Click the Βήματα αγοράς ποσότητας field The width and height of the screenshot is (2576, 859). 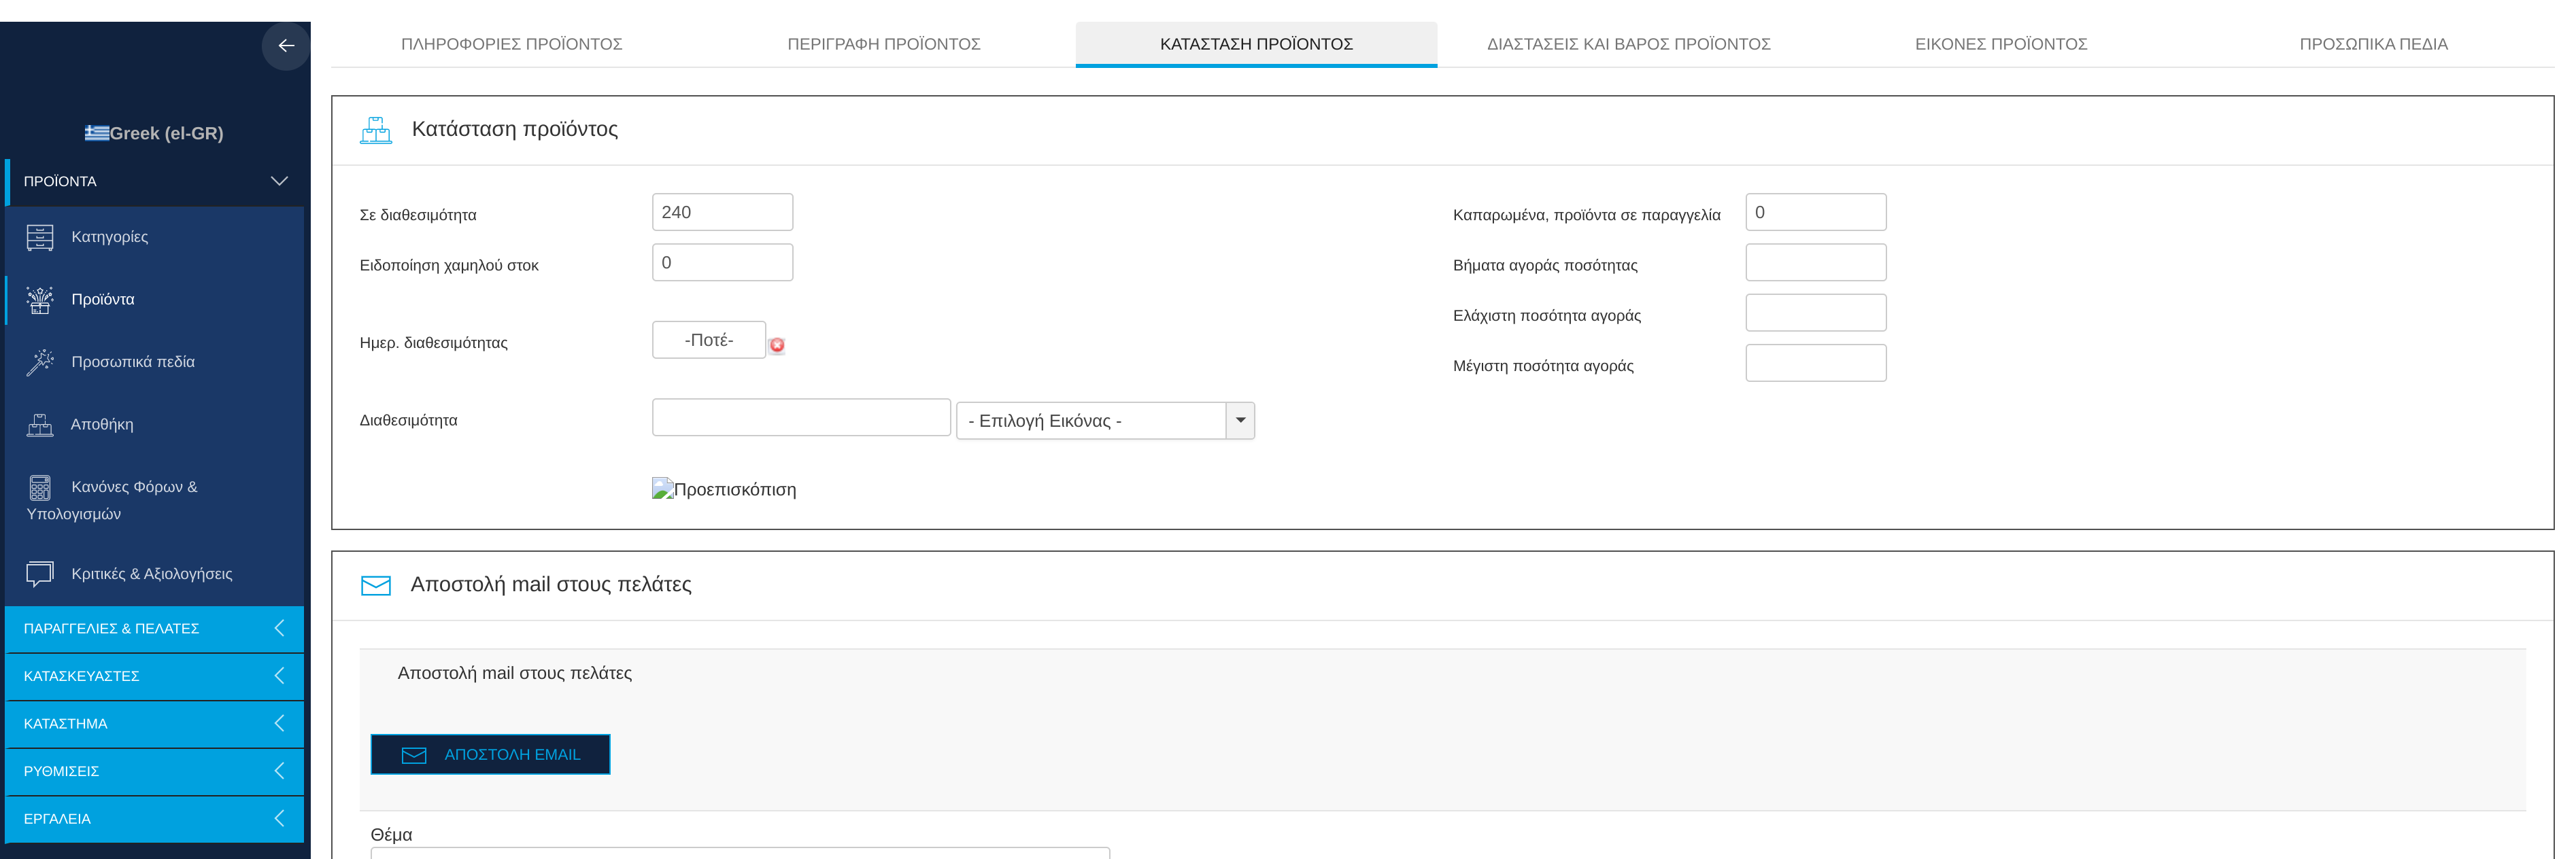(x=1816, y=263)
